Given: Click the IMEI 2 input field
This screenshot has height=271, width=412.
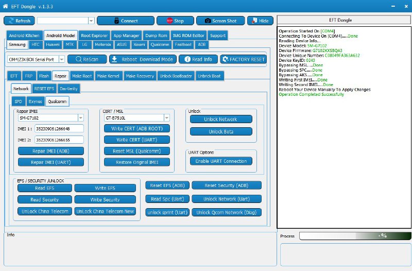Looking at the screenshot, I should (59, 140).
